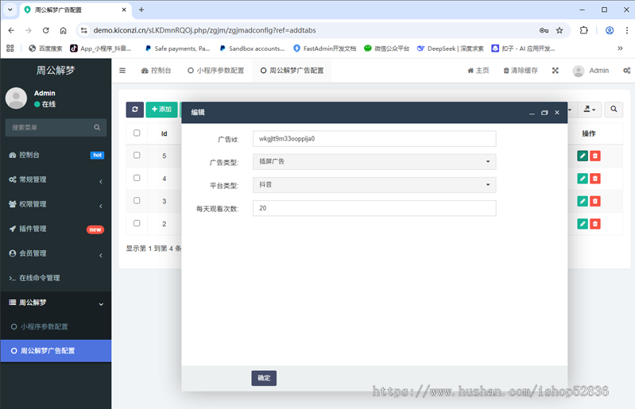Go to browser home page
The height and width of the screenshot is (409, 635).
click(63, 30)
